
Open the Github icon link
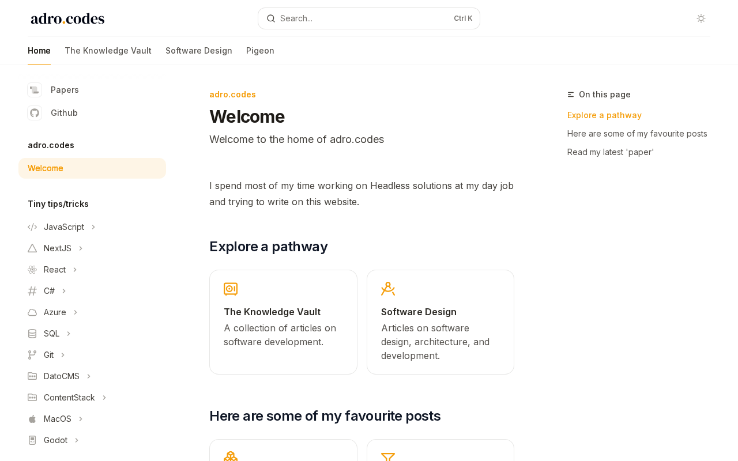click(35, 113)
